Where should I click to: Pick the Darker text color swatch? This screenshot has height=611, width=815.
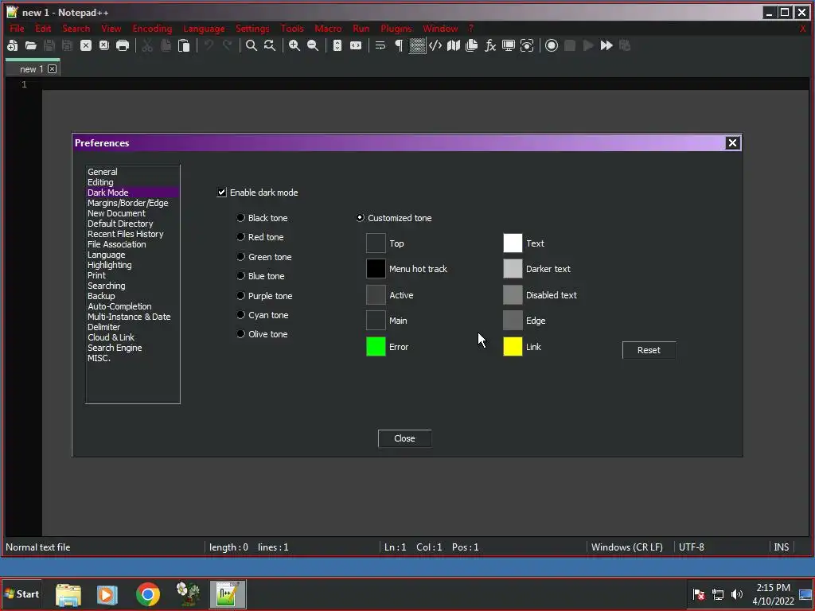pyautogui.click(x=513, y=269)
